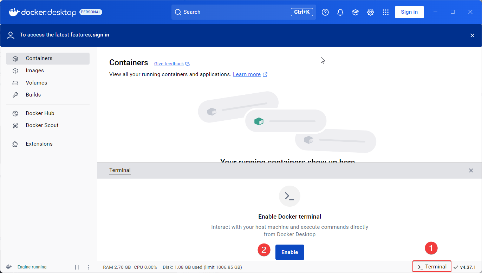Viewport: 482px width, 273px height.
Task: Open Docker Scout in sidebar
Action: (x=48, y=125)
